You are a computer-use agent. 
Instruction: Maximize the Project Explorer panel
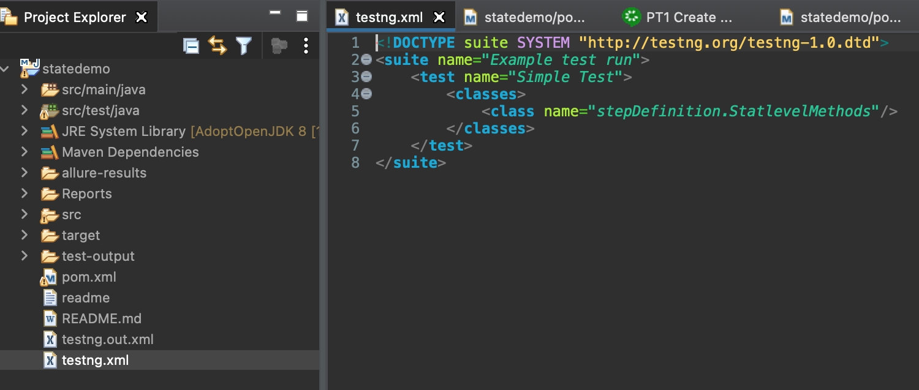[x=302, y=17]
